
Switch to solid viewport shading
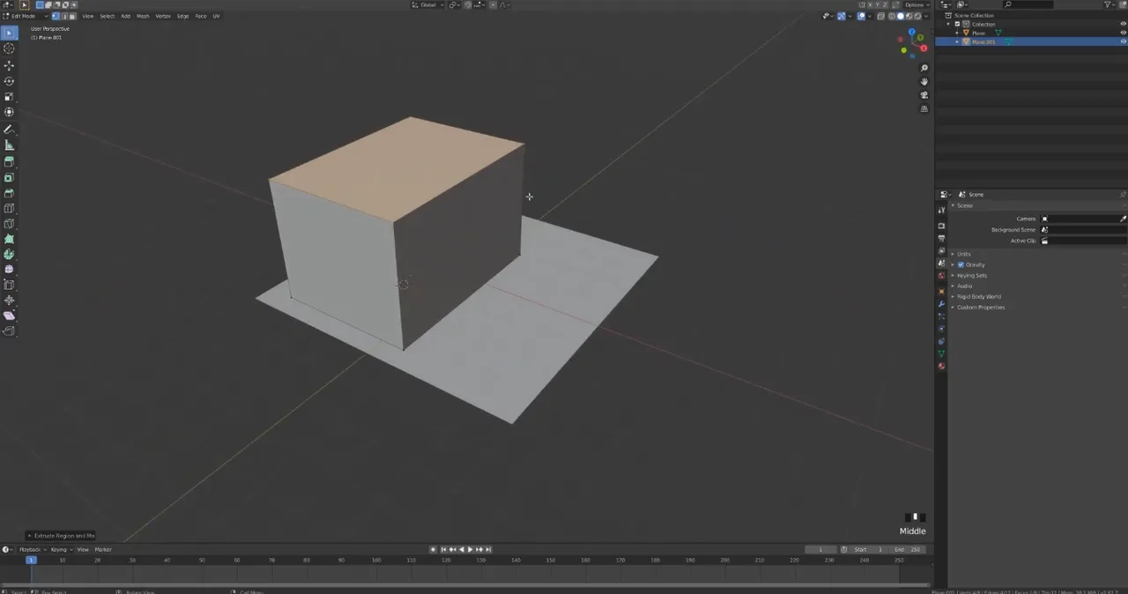click(x=901, y=16)
